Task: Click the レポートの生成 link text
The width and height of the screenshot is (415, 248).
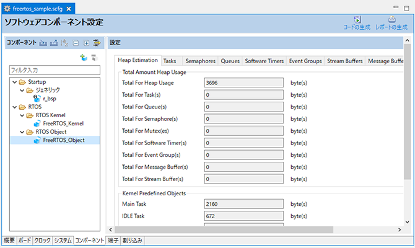Action: point(391,27)
